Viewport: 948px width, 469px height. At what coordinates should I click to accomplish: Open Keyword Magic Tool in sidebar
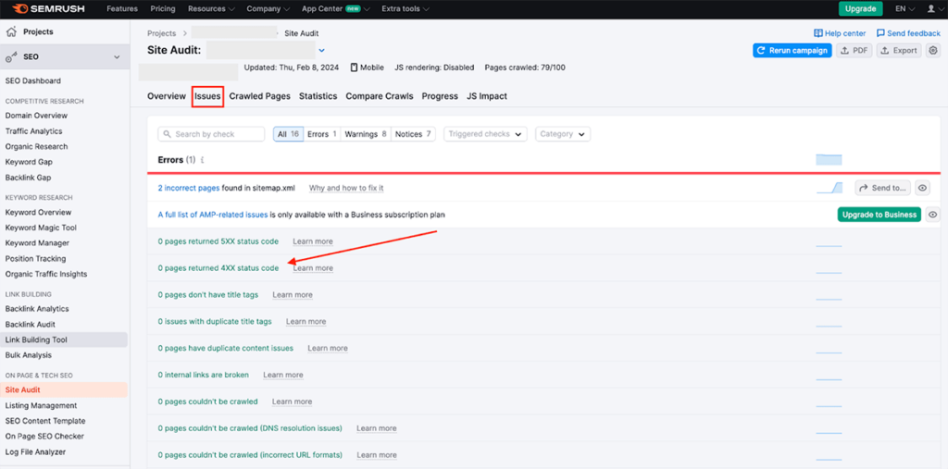coord(41,228)
